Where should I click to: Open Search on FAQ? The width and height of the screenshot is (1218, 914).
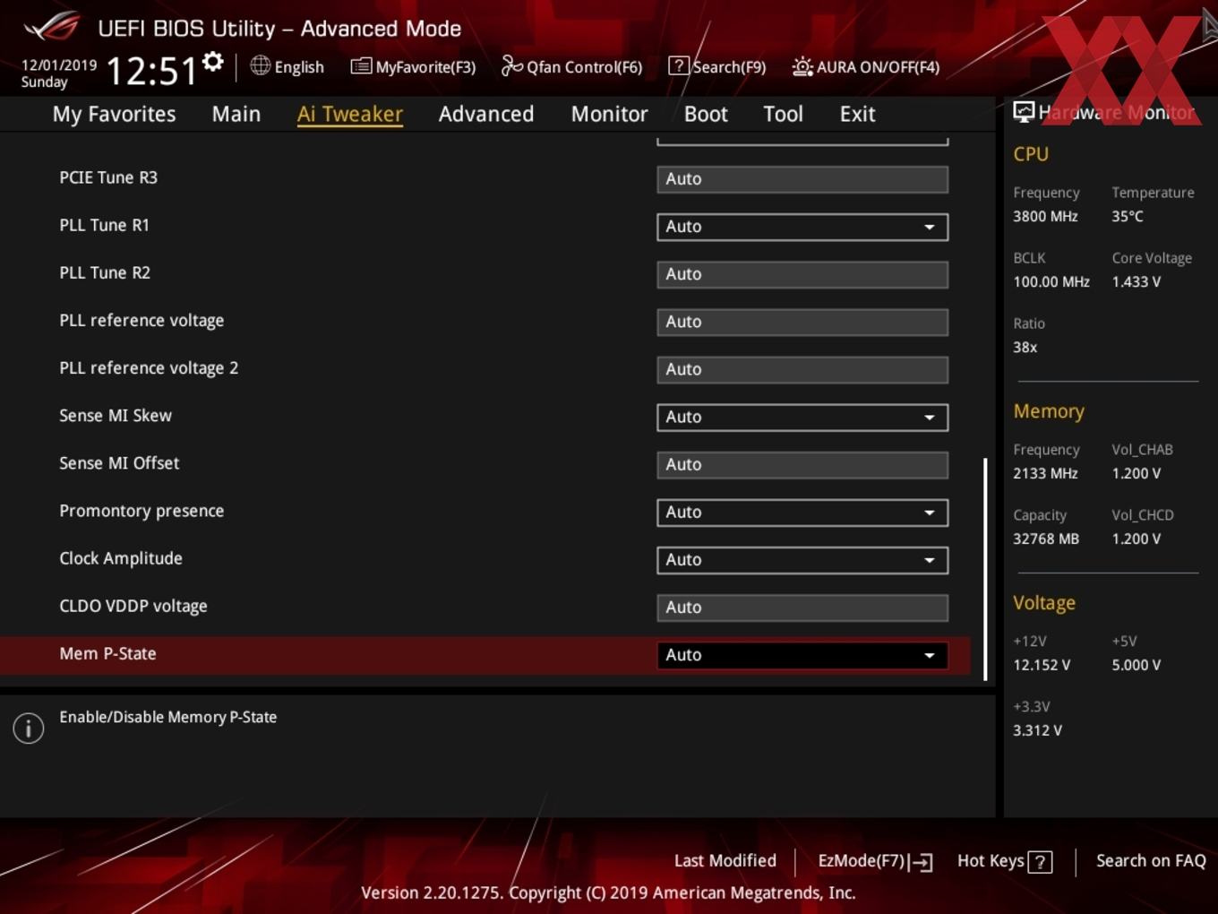tap(1151, 861)
